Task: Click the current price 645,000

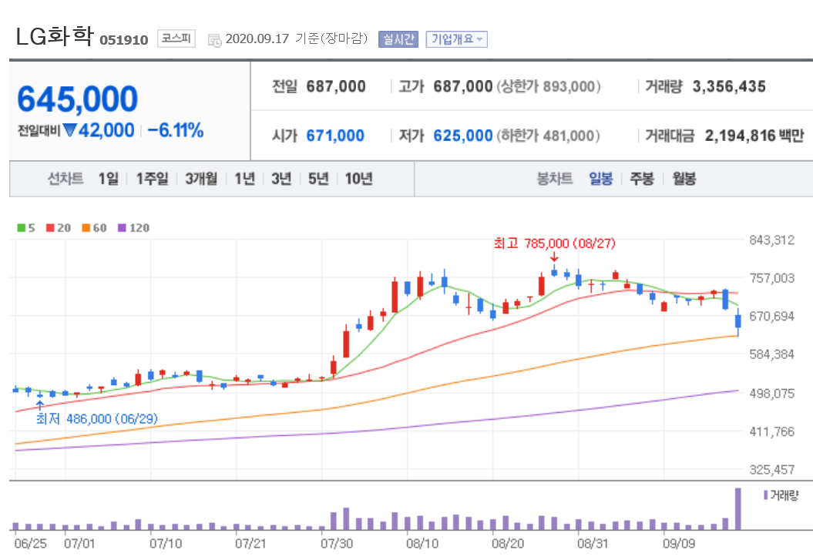Action: pos(78,99)
